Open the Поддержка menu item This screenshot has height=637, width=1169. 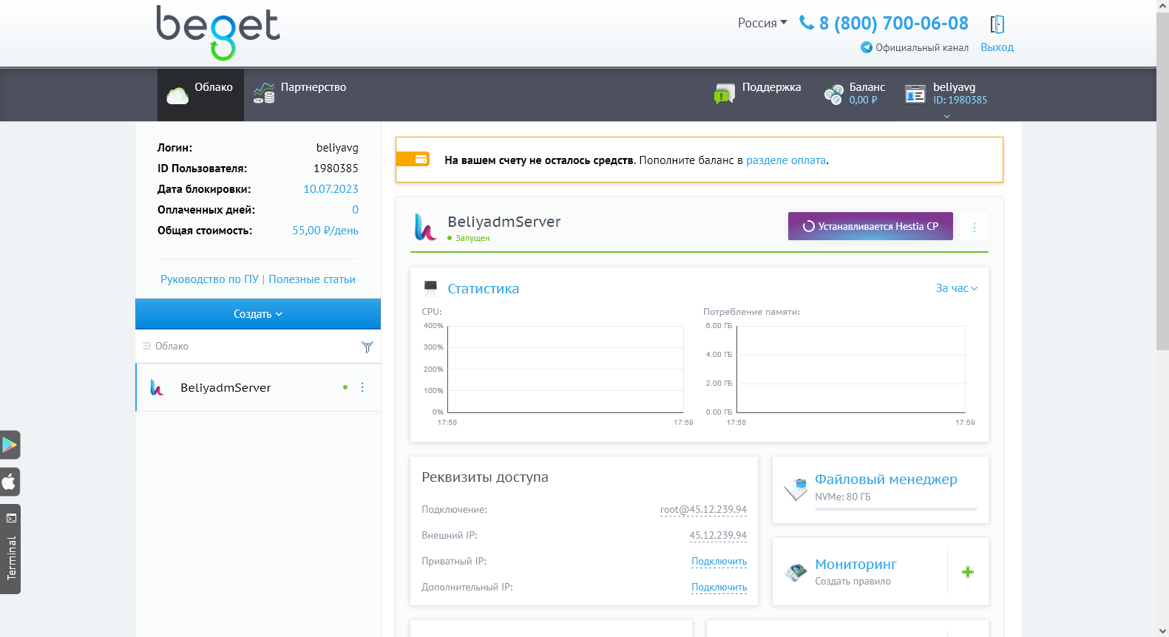click(758, 95)
